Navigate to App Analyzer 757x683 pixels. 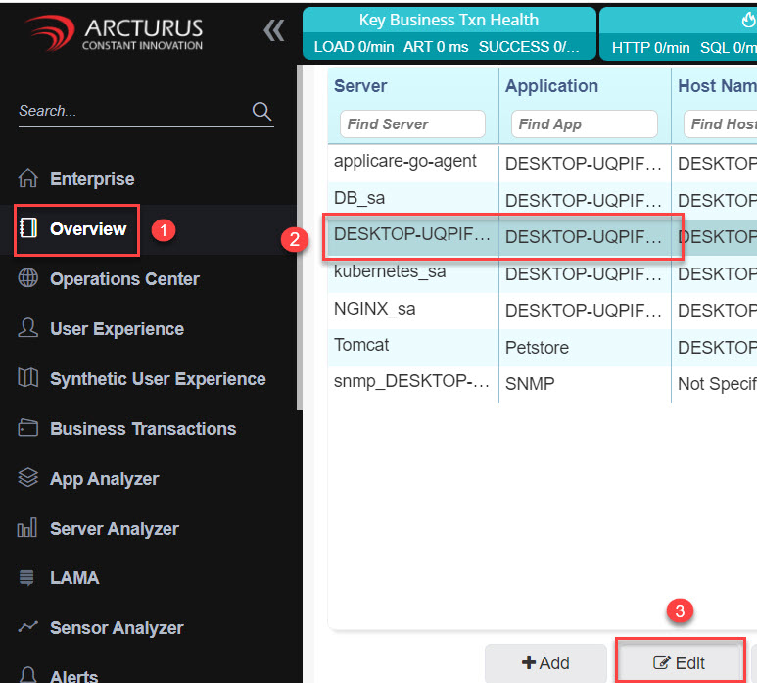[104, 479]
